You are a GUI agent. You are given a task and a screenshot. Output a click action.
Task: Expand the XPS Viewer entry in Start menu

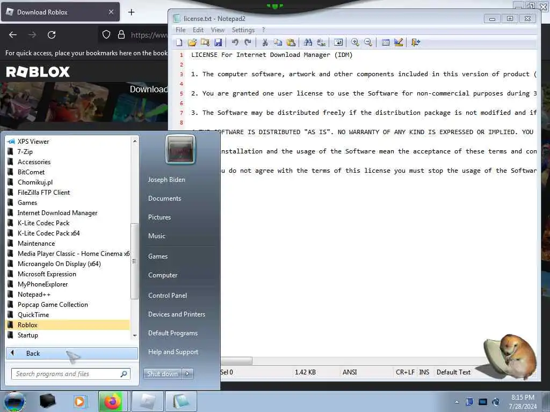pos(68,142)
